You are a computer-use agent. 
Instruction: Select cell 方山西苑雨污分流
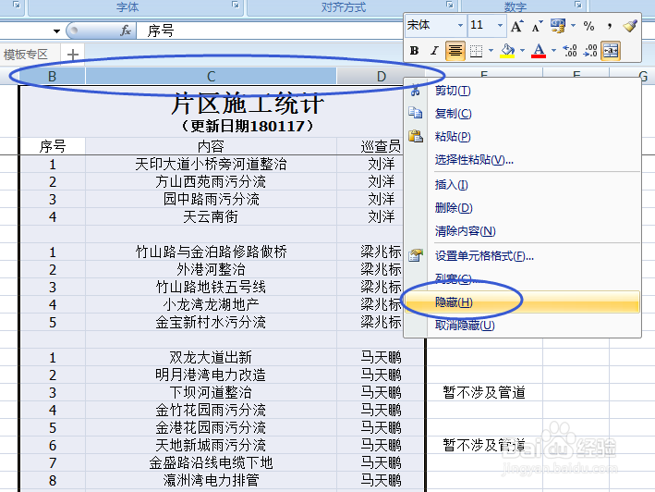click(211, 182)
